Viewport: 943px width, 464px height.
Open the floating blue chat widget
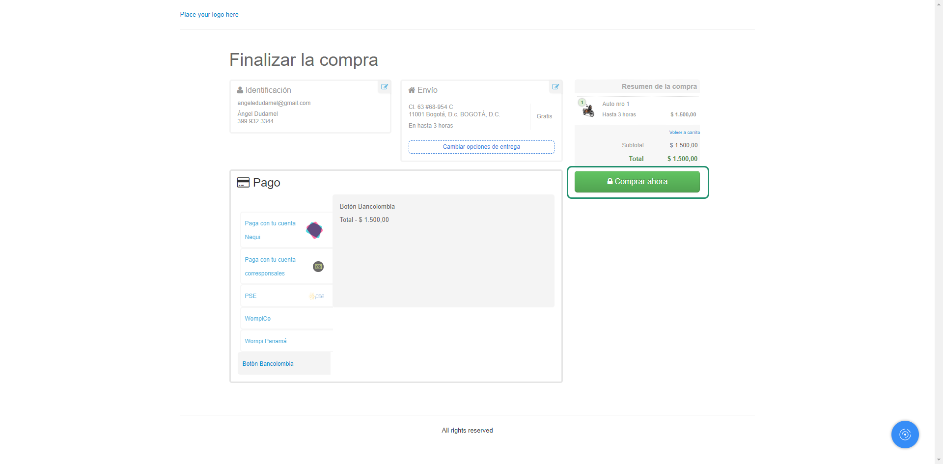tap(905, 435)
